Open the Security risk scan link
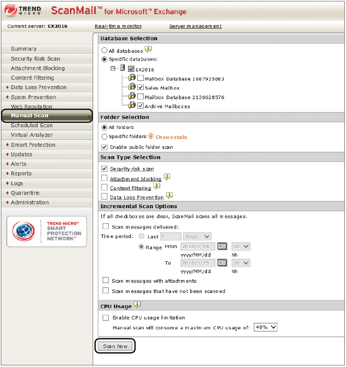The image size is (346, 367). (132, 169)
